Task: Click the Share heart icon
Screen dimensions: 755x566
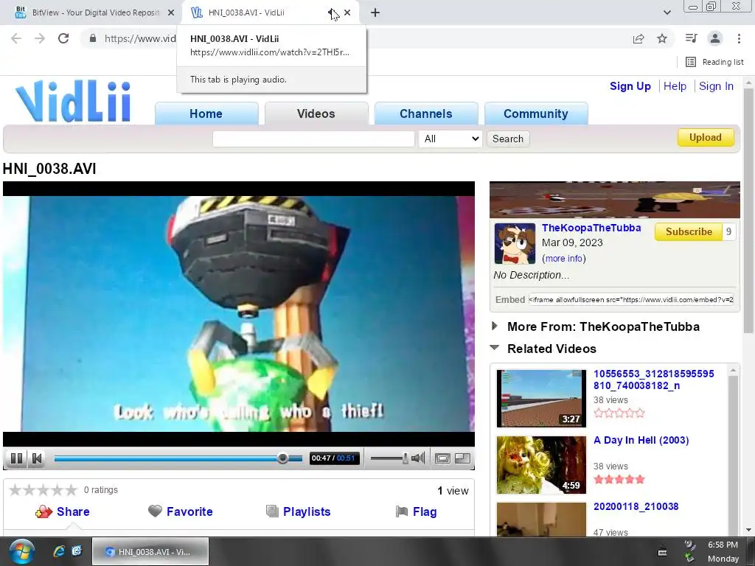Action: coord(44,511)
